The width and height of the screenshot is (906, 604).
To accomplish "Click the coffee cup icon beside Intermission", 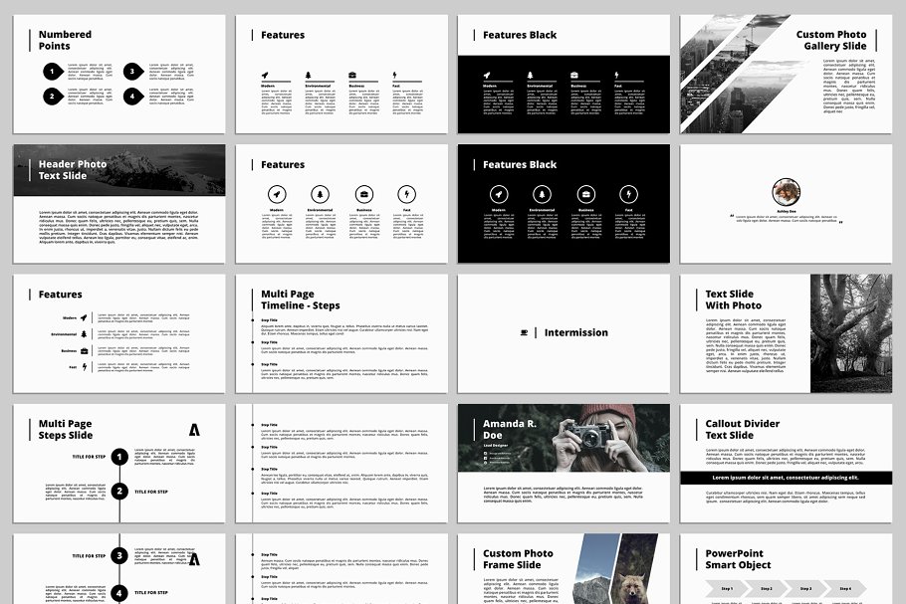I will (x=524, y=332).
